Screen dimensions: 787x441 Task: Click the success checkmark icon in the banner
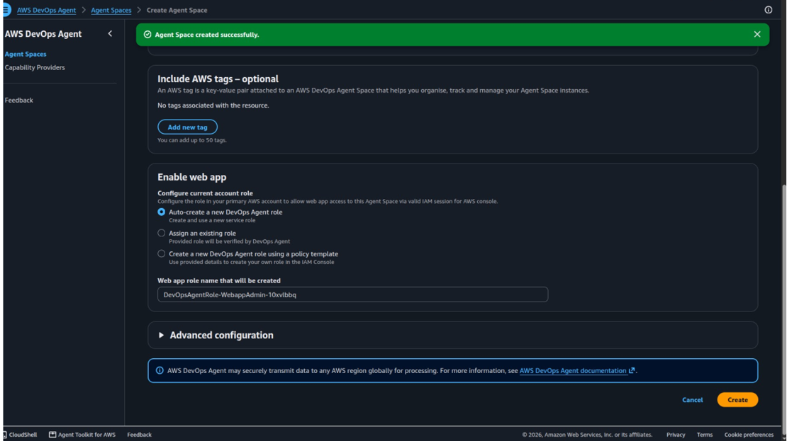click(x=147, y=35)
